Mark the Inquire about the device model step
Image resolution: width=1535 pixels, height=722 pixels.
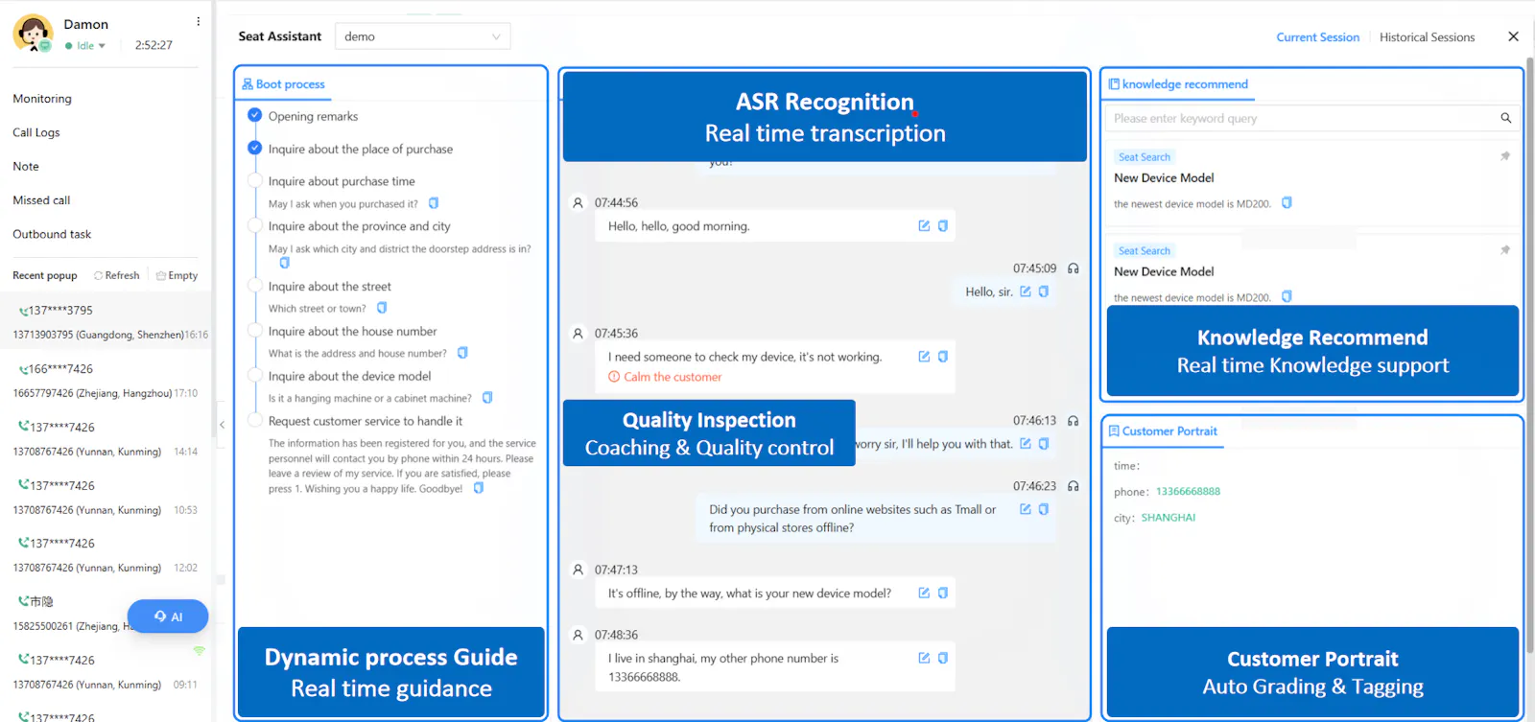pos(254,376)
